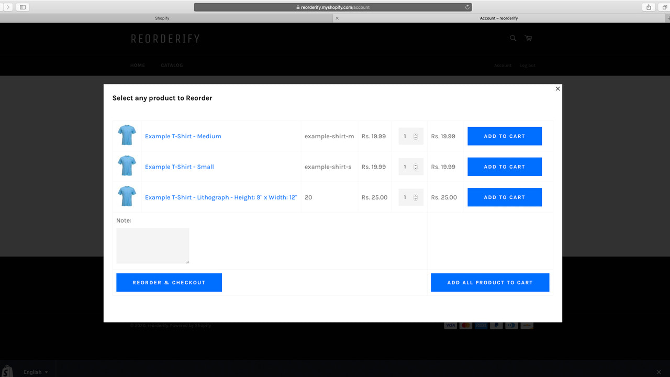The image size is (670, 377).
Task: Reload the page with the refresh icon
Action: [466, 7]
